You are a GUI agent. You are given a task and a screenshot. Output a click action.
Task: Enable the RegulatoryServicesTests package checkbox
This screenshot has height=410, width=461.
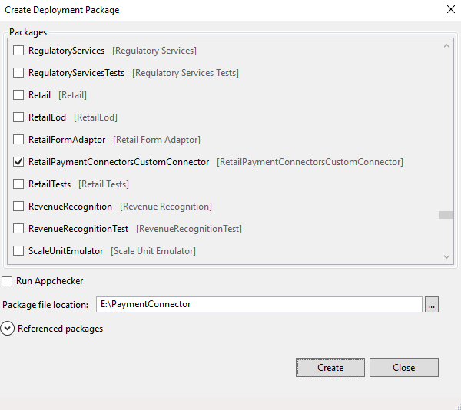pos(19,73)
